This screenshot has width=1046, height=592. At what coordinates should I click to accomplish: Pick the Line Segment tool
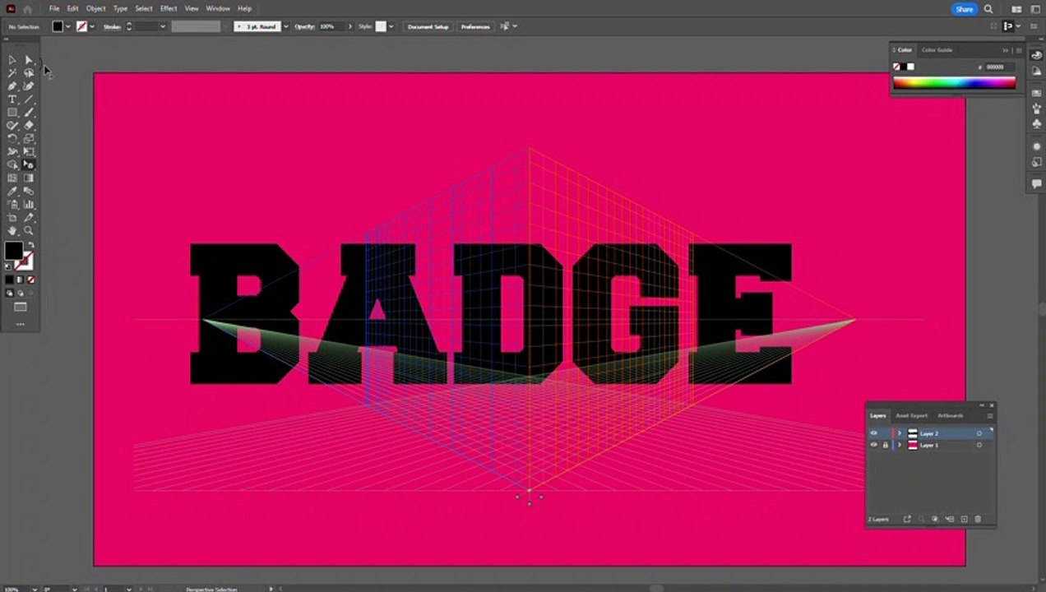(x=29, y=99)
